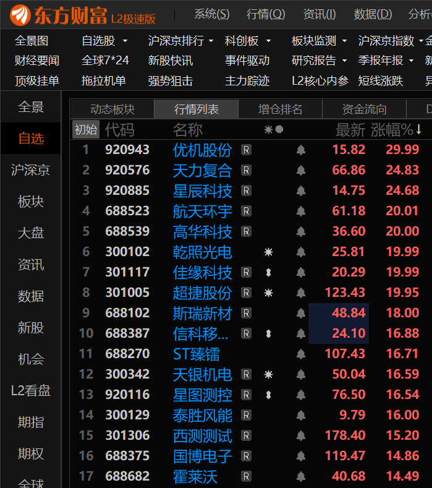The width and height of the screenshot is (432, 488).
Task: Open 财经要闻 news
Action: (x=37, y=61)
